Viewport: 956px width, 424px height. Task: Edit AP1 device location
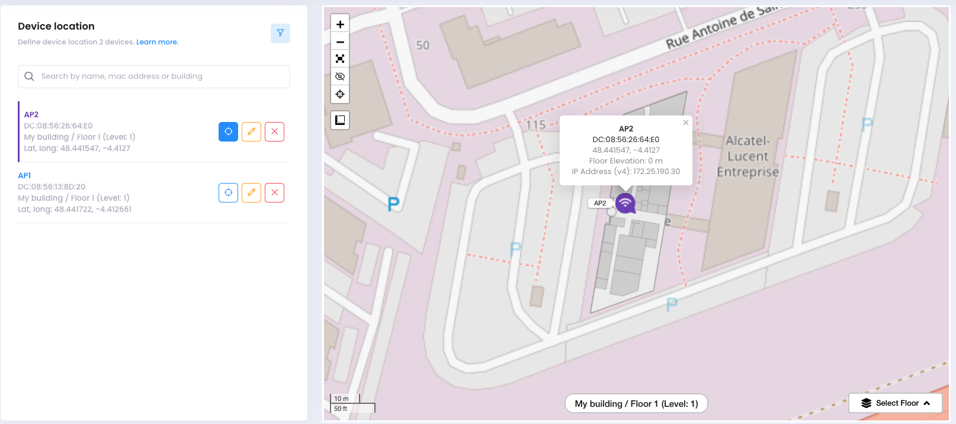point(251,192)
